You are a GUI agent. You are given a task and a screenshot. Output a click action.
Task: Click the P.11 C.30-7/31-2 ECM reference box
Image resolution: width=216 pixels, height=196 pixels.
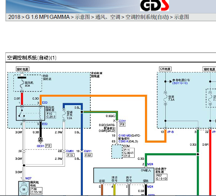pyautogui.click(x=129, y=153)
